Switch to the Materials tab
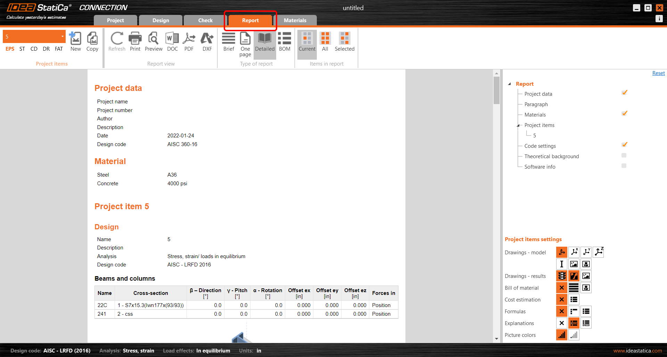Viewport: 667px width, 357px height. pos(295,20)
